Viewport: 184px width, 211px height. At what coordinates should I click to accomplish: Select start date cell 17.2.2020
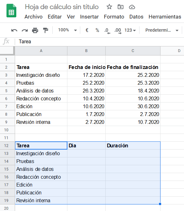click(86, 75)
